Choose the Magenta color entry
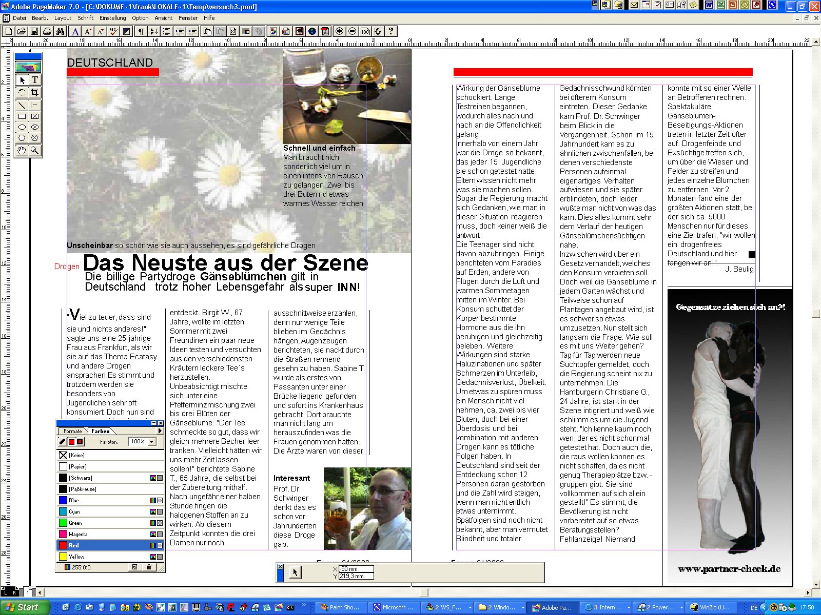The height and width of the screenshot is (615, 821). (110, 534)
